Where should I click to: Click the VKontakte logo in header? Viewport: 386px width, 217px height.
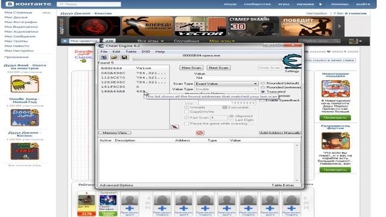click(x=28, y=4)
